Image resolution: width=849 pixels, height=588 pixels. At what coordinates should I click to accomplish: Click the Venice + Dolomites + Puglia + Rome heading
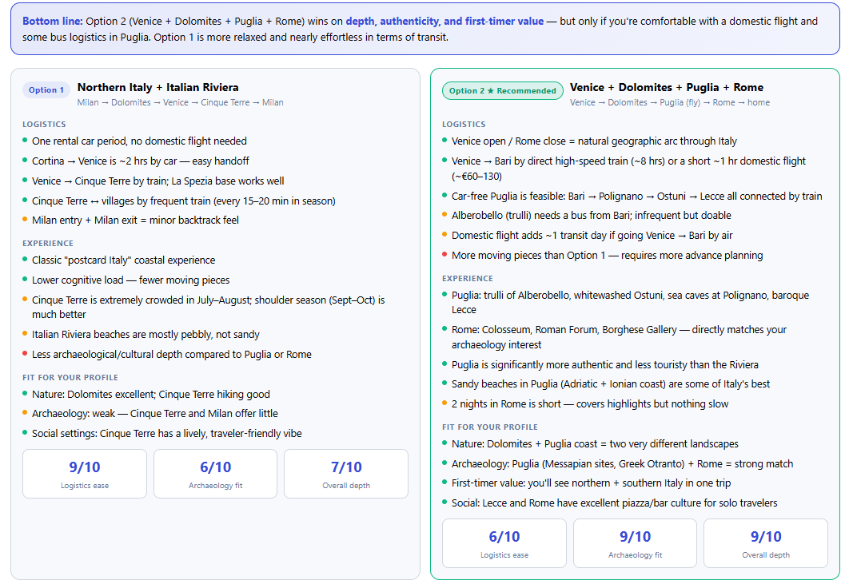pyautogui.click(x=667, y=87)
